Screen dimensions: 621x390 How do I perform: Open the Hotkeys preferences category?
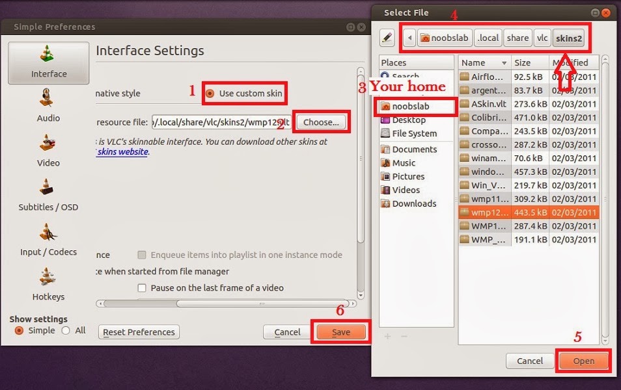point(48,285)
